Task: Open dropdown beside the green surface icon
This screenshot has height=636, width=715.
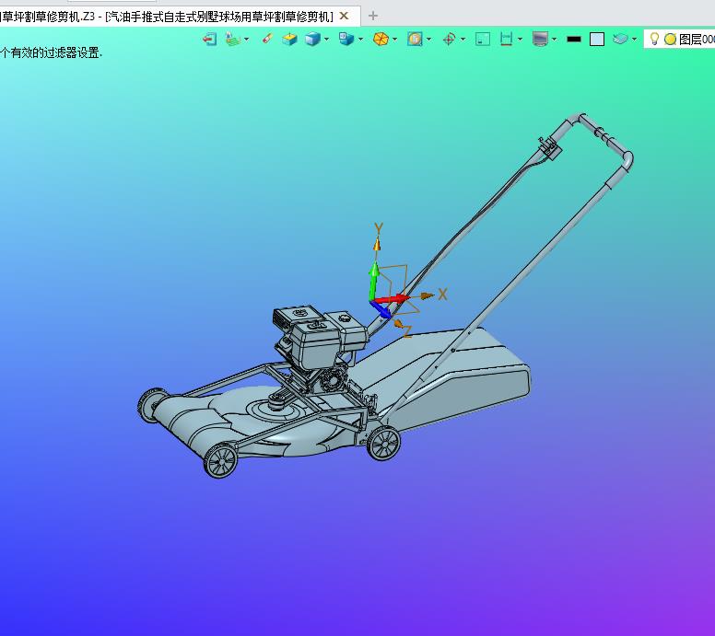Action: (x=247, y=40)
